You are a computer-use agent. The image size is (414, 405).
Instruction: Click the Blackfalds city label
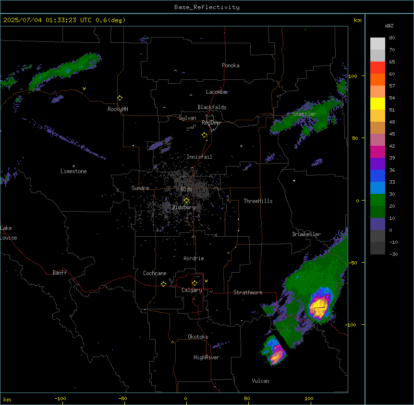(212, 107)
